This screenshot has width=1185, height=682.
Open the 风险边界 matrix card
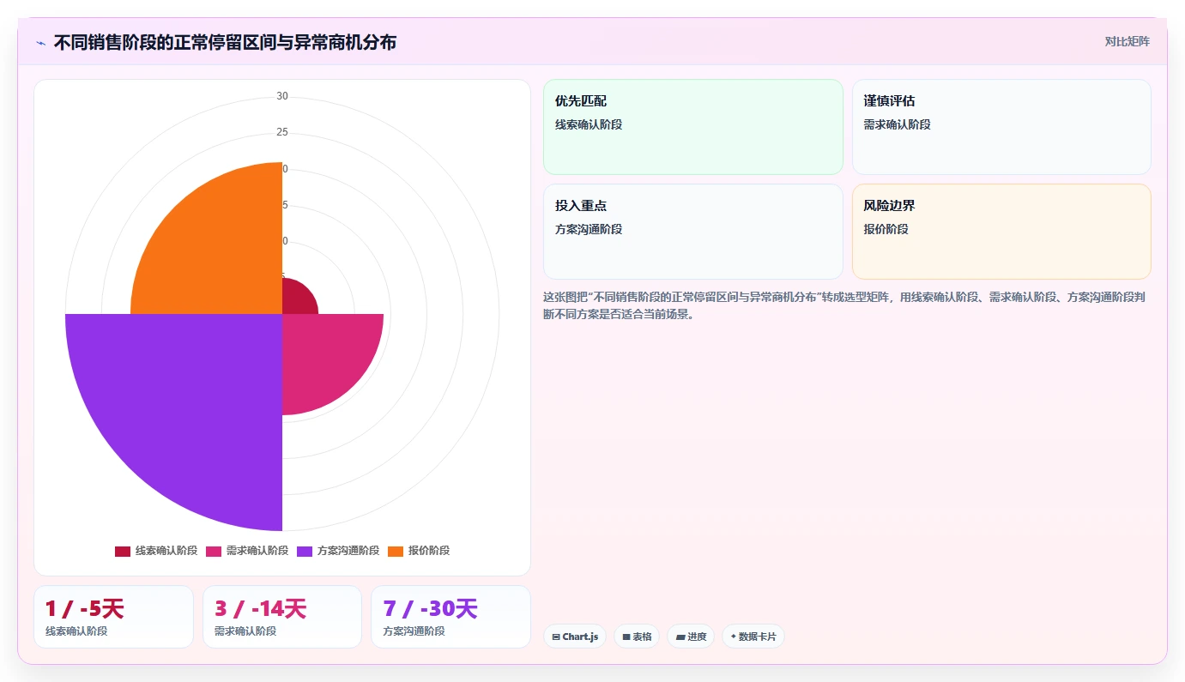1001,232
